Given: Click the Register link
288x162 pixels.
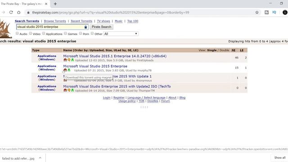Looking at the screenshot, I should [x=119, y=98].
